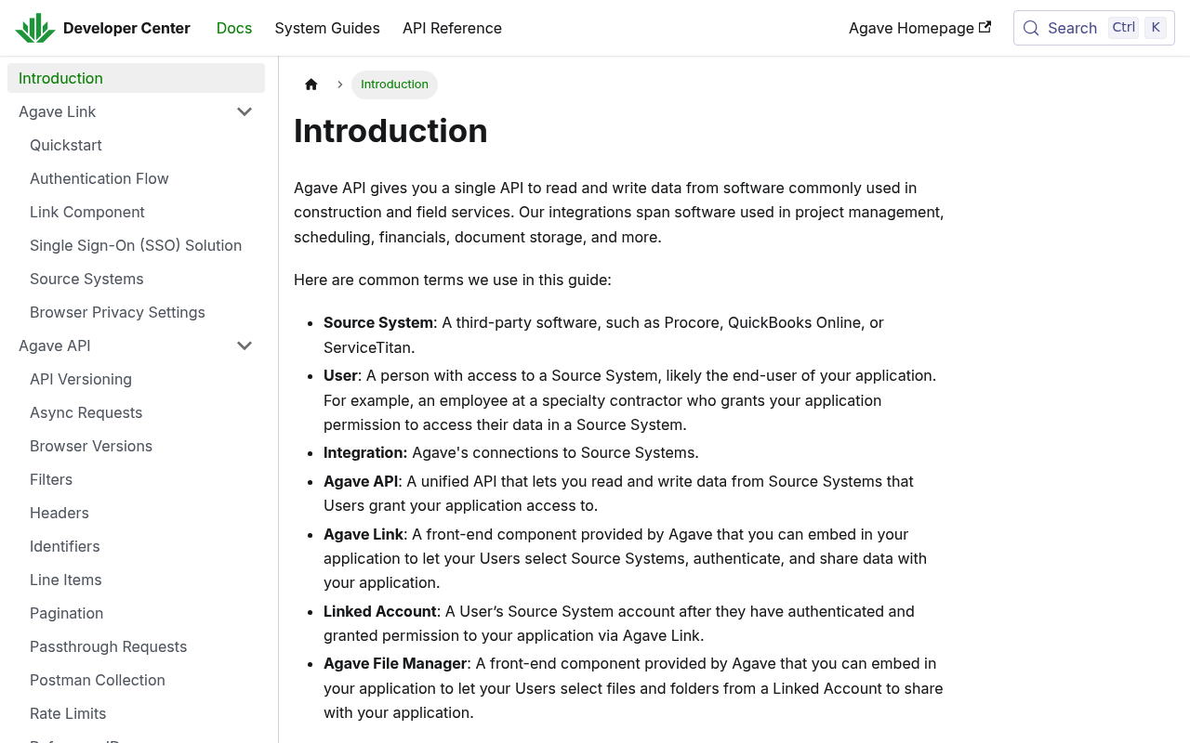This screenshot has width=1190, height=743.
Task: Select Source Systems in the sidebar
Action: (x=141, y=279)
